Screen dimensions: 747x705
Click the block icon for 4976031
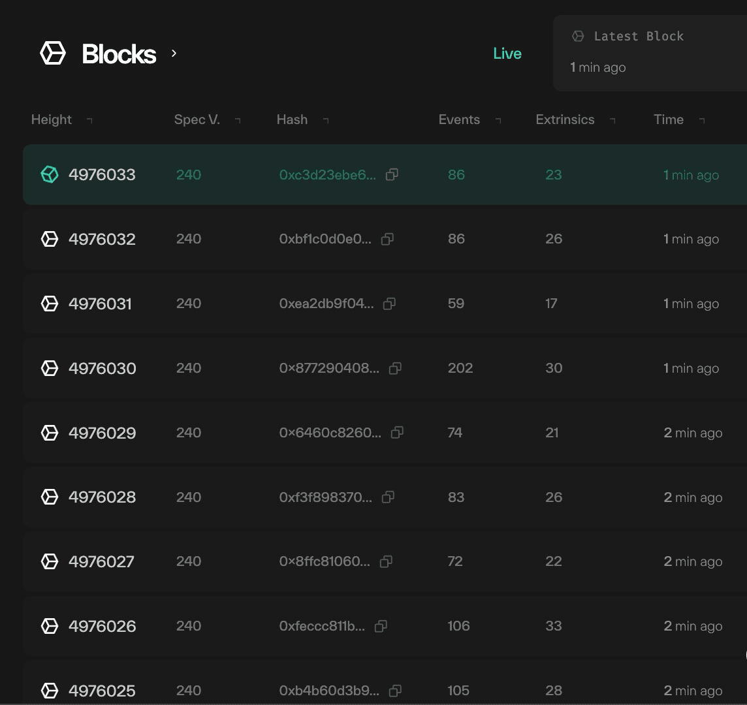click(x=50, y=304)
